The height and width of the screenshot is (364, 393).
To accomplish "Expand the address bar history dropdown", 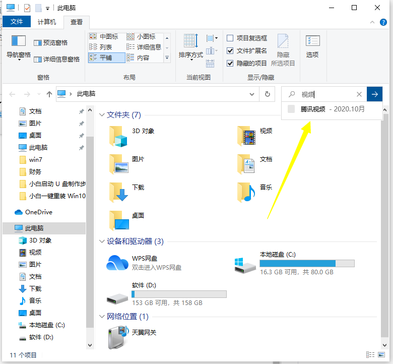I will 252,94.
